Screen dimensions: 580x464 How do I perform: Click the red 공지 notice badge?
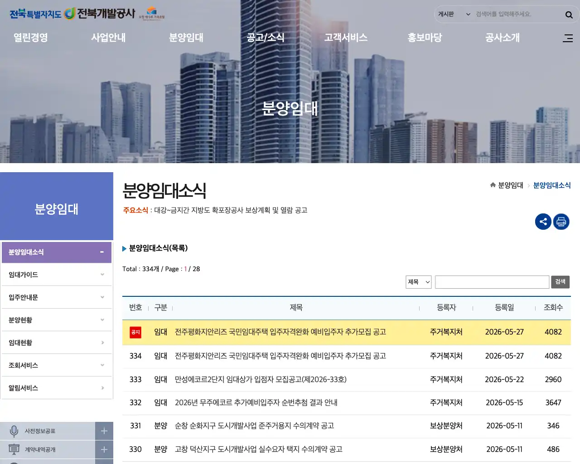point(135,332)
